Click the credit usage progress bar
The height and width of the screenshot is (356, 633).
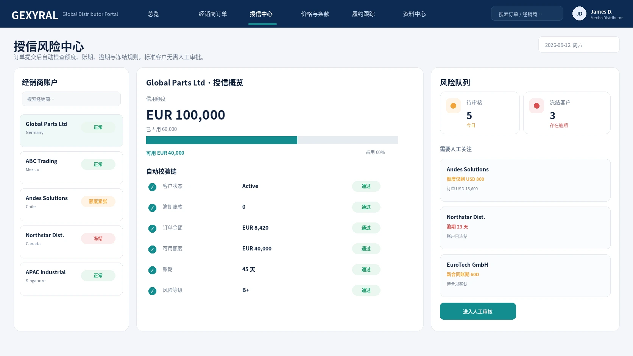coord(272,140)
